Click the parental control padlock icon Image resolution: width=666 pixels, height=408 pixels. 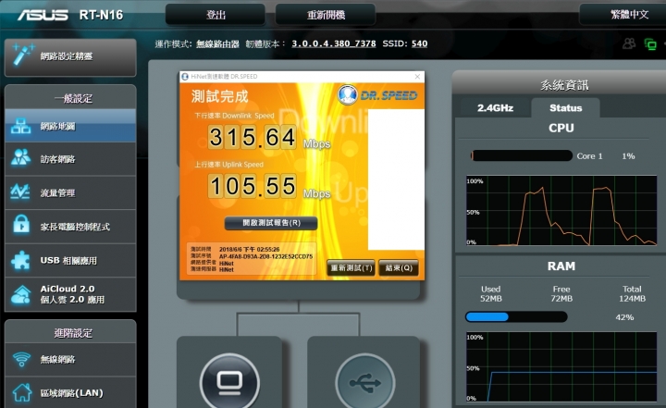tap(20, 224)
